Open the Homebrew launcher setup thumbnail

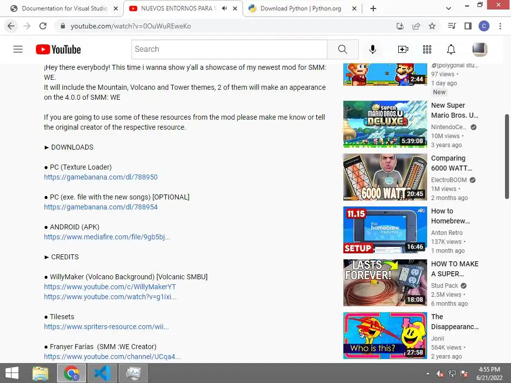pyautogui.click(x=385, y=229)
